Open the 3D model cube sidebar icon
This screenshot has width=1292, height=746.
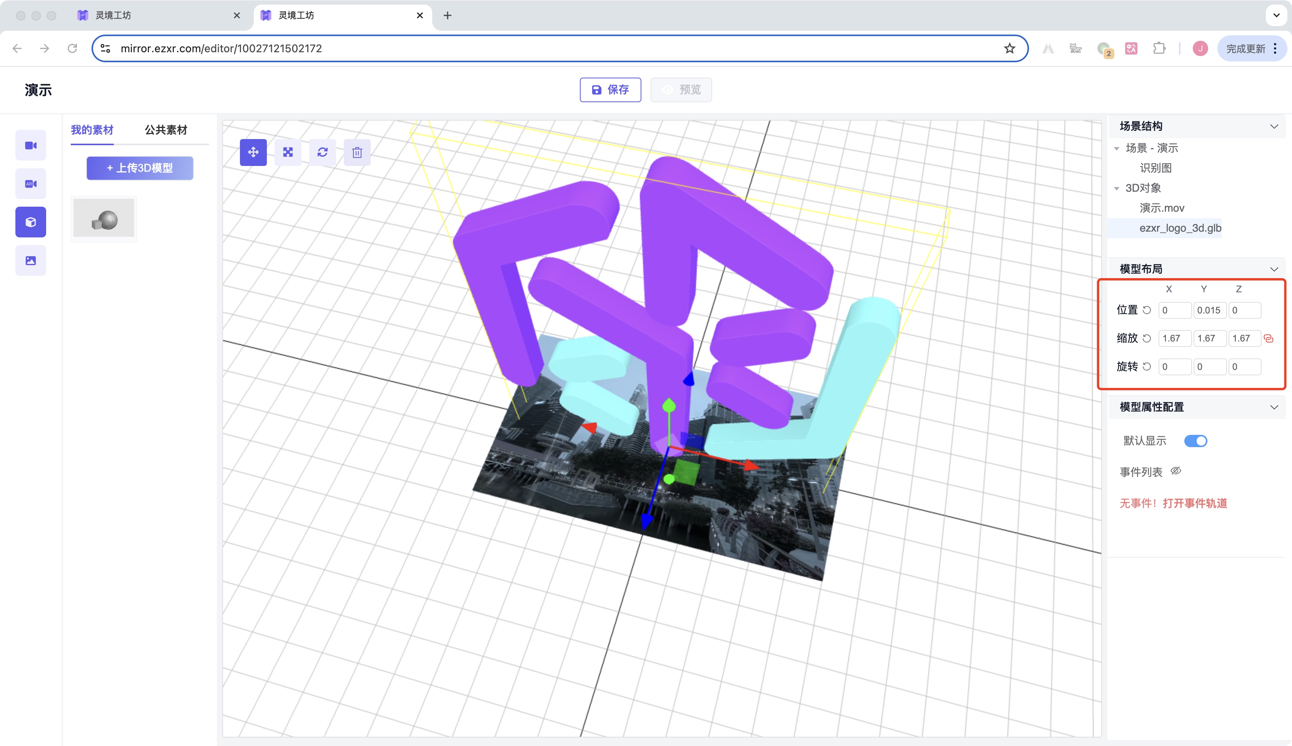[31, 222]
